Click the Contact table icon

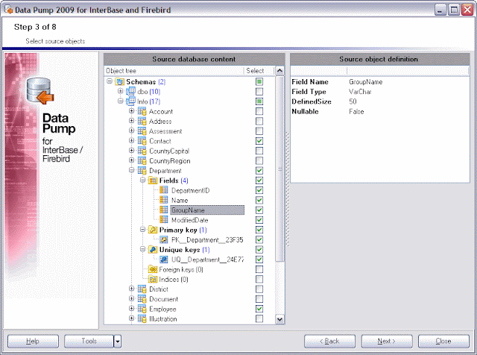click(142, 141)
